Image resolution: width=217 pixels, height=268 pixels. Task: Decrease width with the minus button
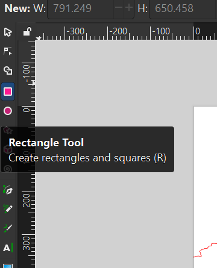point(119,8)
